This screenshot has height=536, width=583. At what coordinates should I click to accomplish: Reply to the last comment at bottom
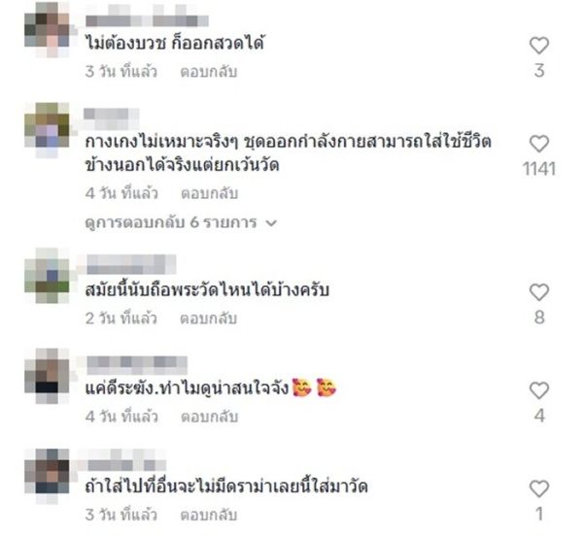click(x=209, y=515)
